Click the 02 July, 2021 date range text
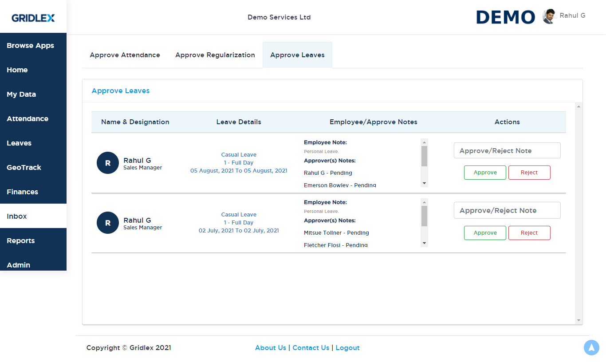 click(x=239, y=231)
